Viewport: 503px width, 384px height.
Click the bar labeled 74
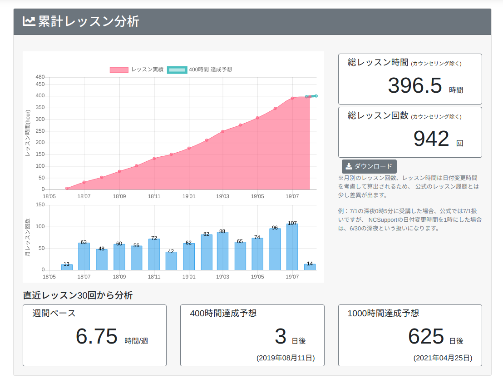tap(257, 254)
